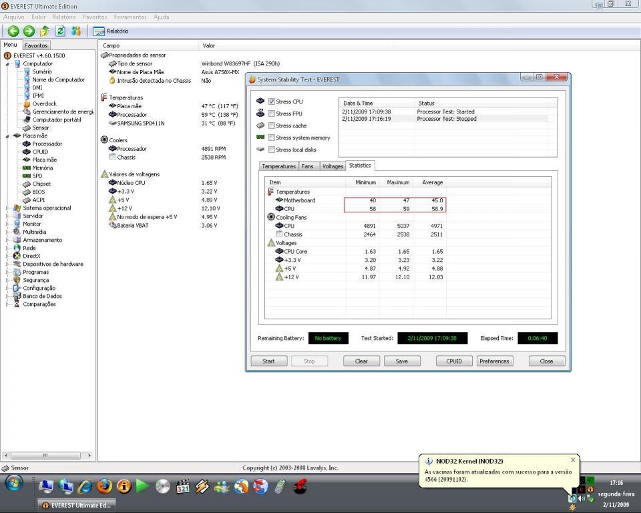The width and height of the screenshot is (641, 513).
Task: Switch to the Fans tab
Action: [307, 166]
